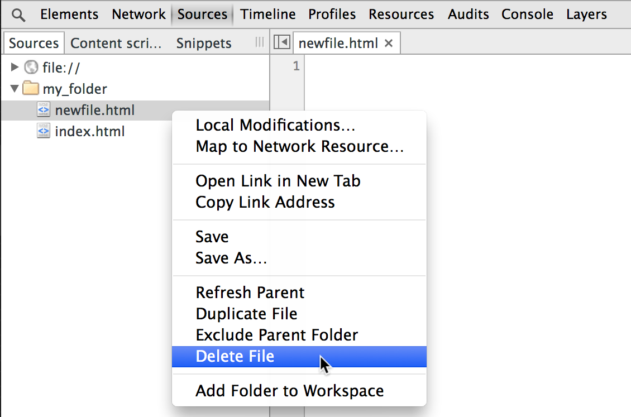The image size is (631, 417).
Task: Open the Content scripts navigator tab
Action: (116, 43)
